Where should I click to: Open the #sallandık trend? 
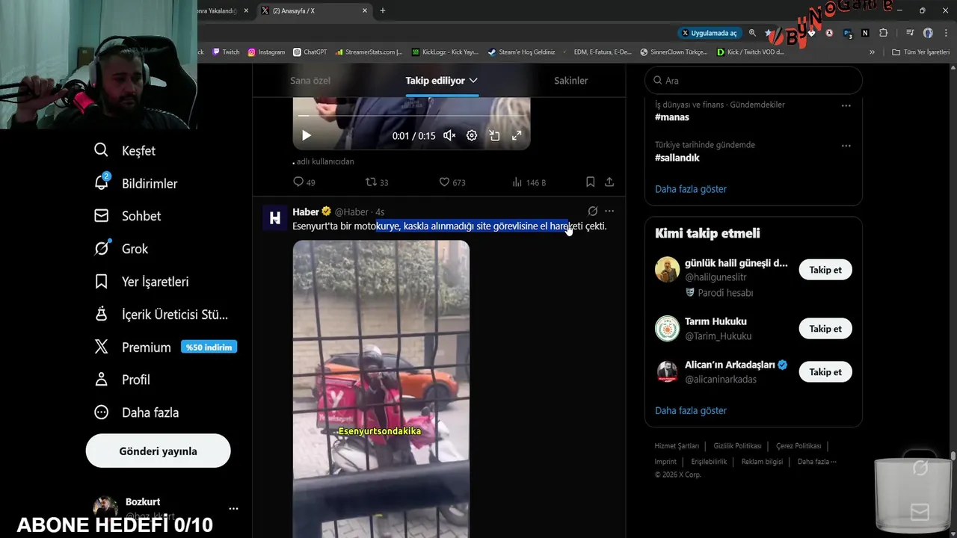pos(677,158)
